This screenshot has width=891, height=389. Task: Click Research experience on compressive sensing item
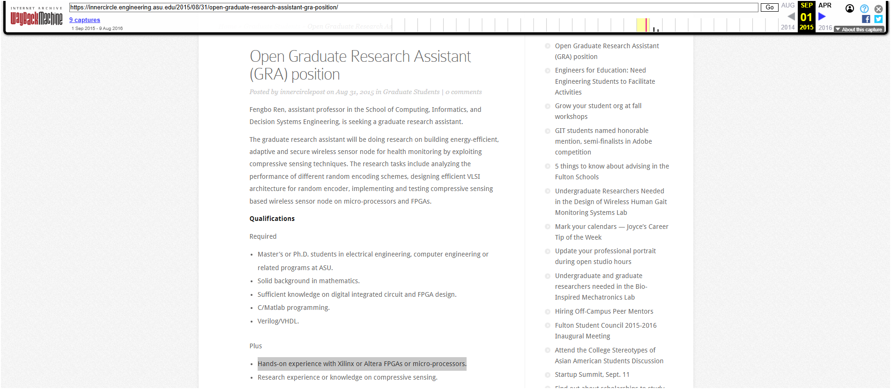click(x=348, y=377)
